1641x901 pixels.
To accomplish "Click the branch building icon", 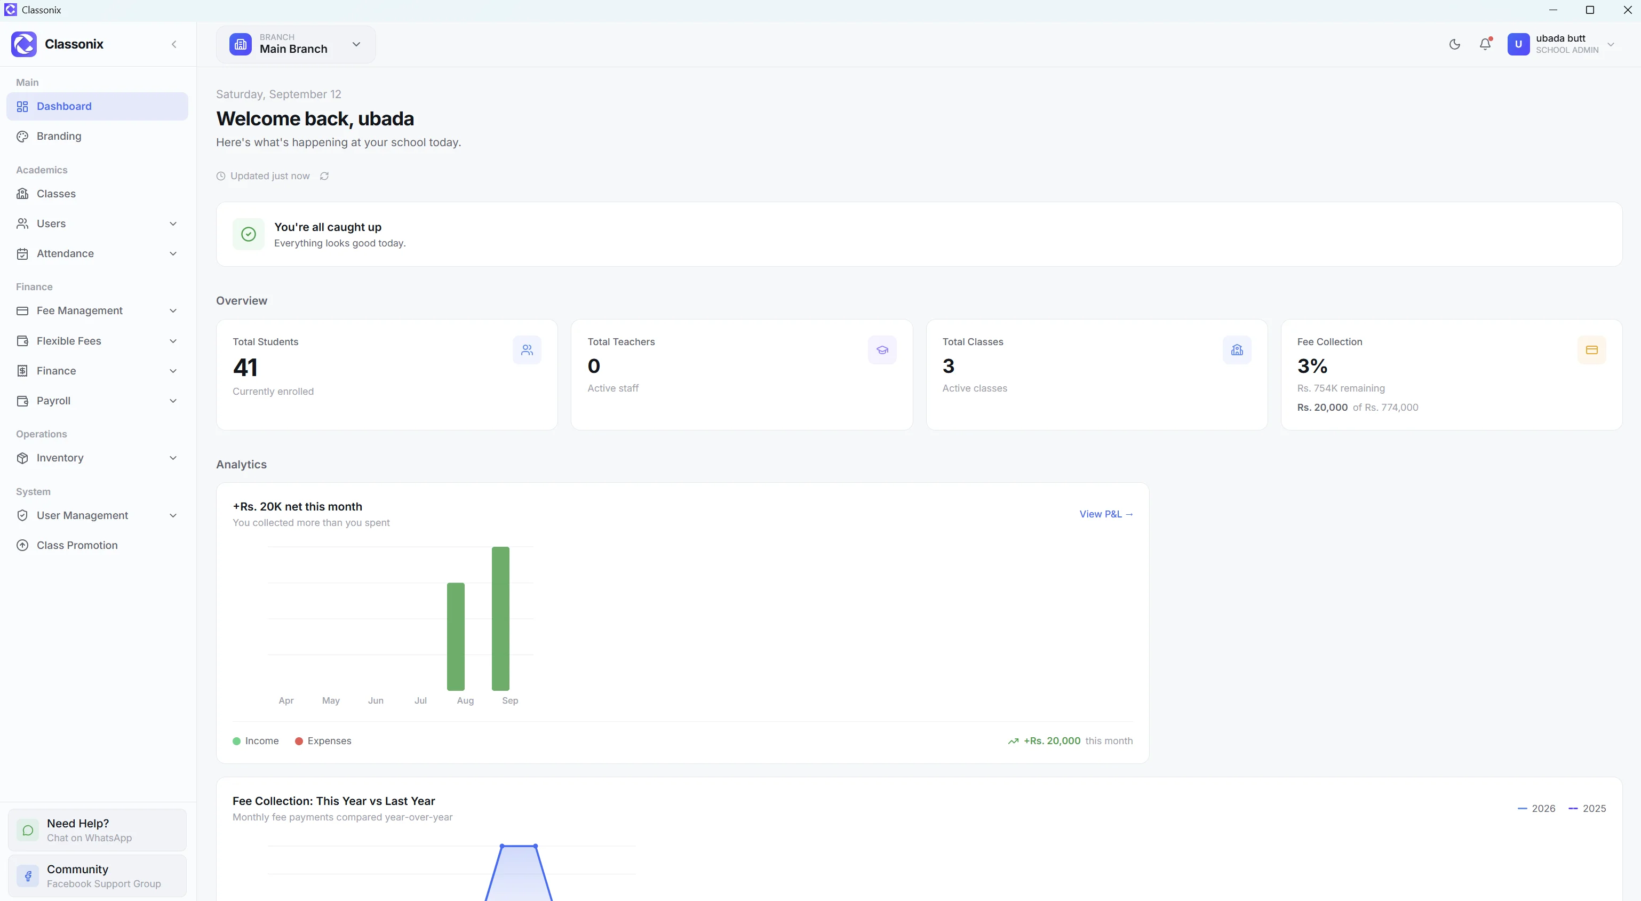I will tap(240, 44).
